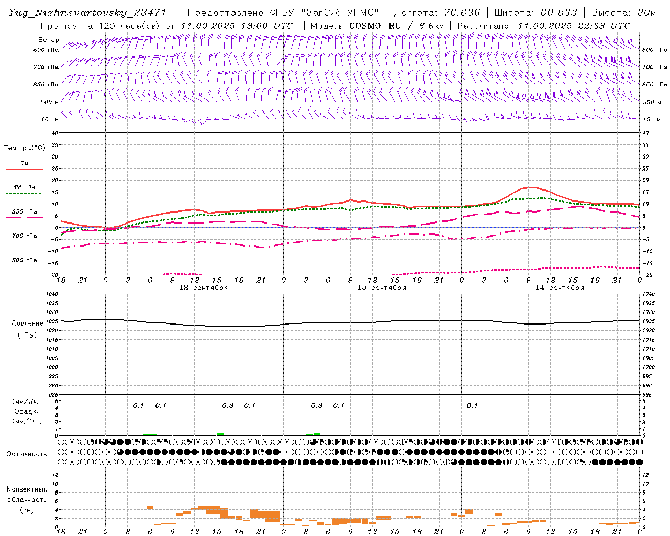Click the 'Тем-ра(°C)' temperature axis label
The height and width of the screenshot is (536, 670).
pyautogui.click(x=25, y=148)
